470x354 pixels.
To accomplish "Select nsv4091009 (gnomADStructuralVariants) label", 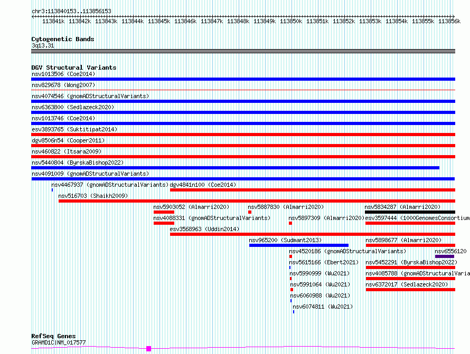I will click(x=90, y=174).
